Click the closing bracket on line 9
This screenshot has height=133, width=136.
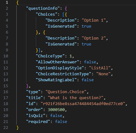[x=39, y=50]
